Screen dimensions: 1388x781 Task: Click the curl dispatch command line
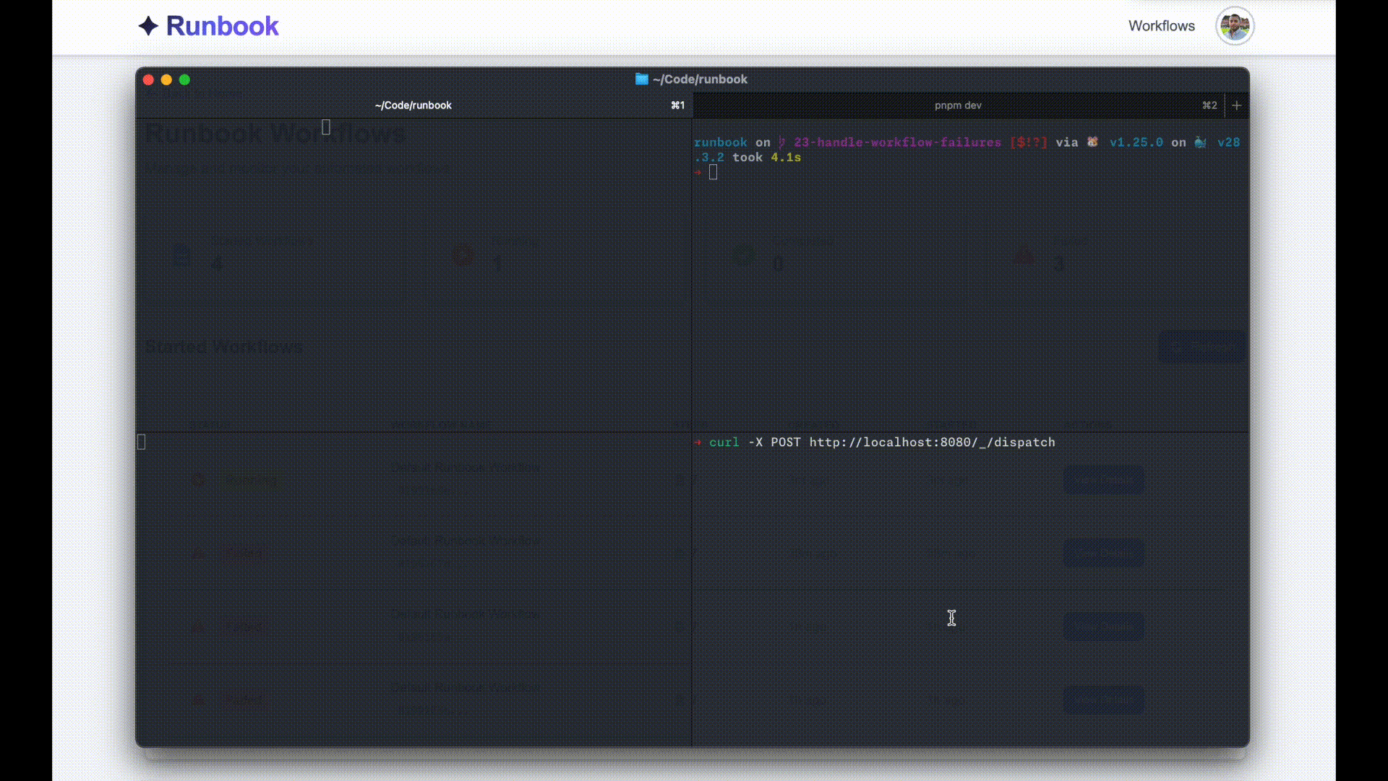[x=882, y=443]
